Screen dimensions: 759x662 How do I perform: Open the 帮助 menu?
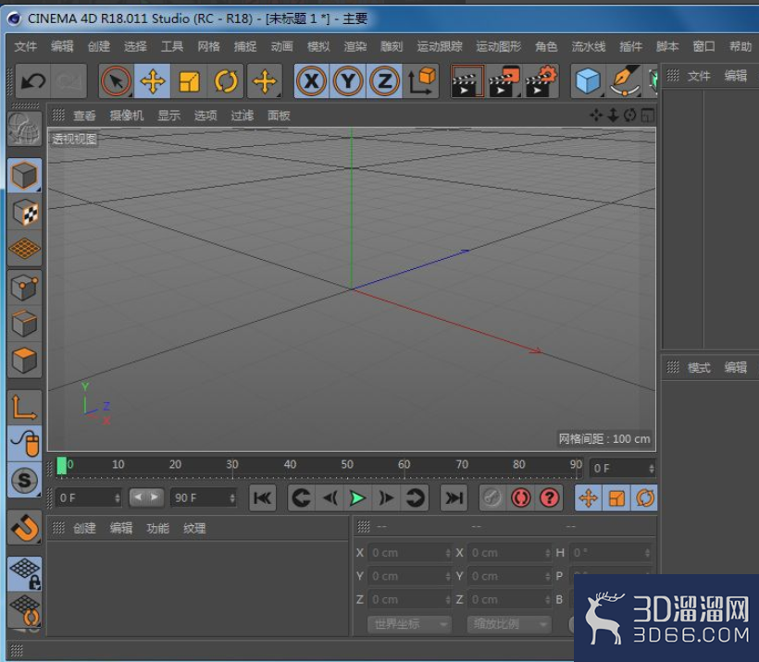pos(740,46)
